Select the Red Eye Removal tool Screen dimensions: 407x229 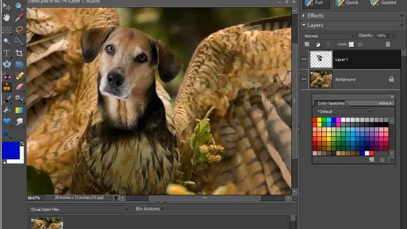(6, 76)
